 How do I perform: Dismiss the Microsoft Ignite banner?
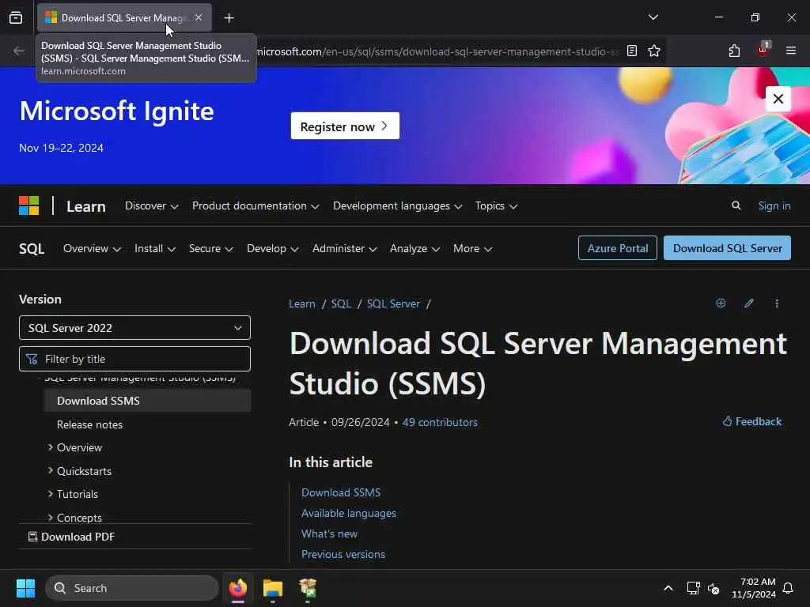pyautogui.click(x=778, y=99)
